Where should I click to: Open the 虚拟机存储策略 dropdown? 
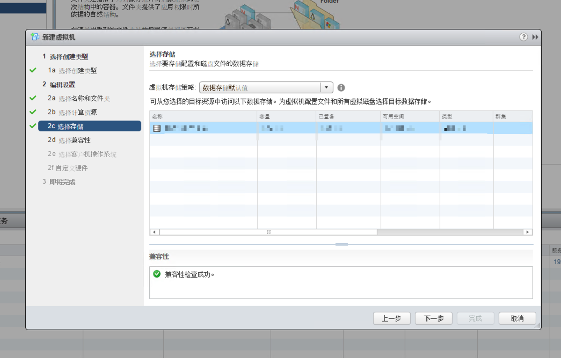pos(326,88)
